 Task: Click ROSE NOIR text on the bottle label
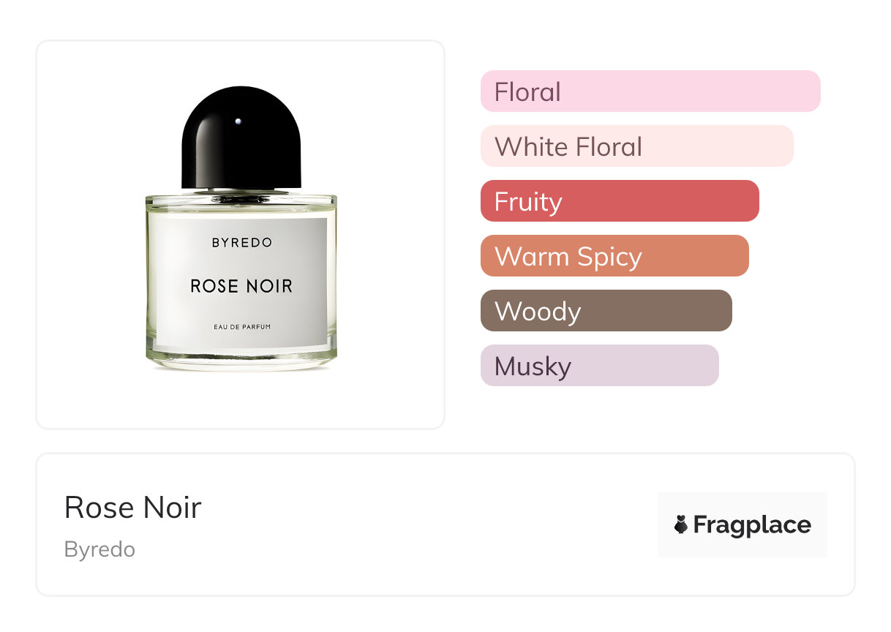click(x=241, y=286)
